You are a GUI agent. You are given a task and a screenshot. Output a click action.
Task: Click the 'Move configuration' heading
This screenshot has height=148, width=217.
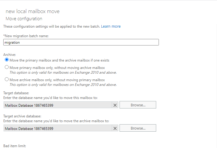24,19
